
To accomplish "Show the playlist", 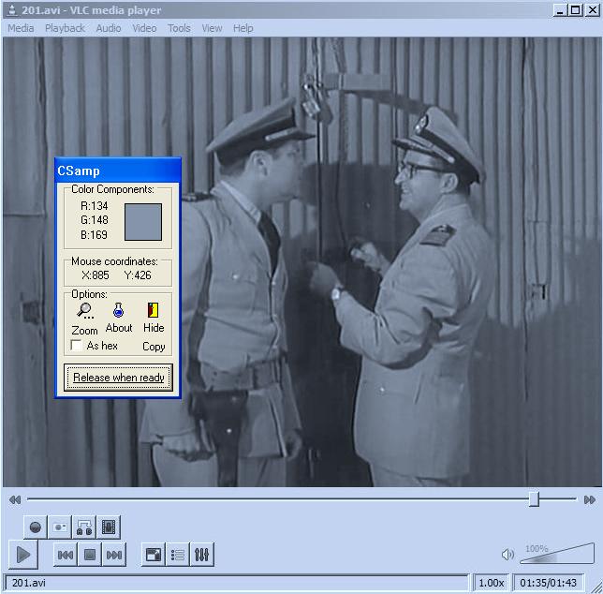I will 178,555.
